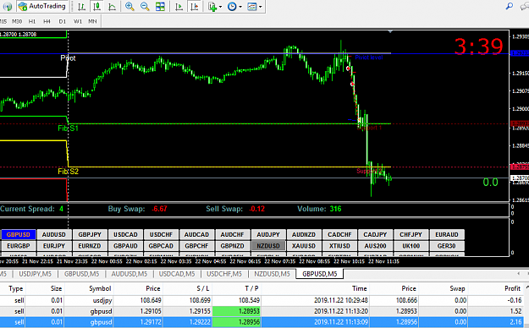Click the USDCAD symbol button

[125, 234]
